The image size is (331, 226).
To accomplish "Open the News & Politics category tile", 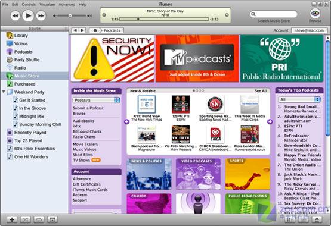I will coord(149,174).
